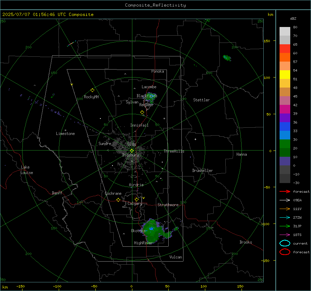The width and height of the screenshot is (311, 291).
Task: Click the Sylvan label
Action: [x=132, y=102]
